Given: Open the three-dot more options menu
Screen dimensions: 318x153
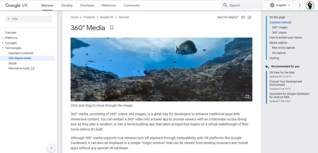Looking at the screenshot, I should pos(300,5).
